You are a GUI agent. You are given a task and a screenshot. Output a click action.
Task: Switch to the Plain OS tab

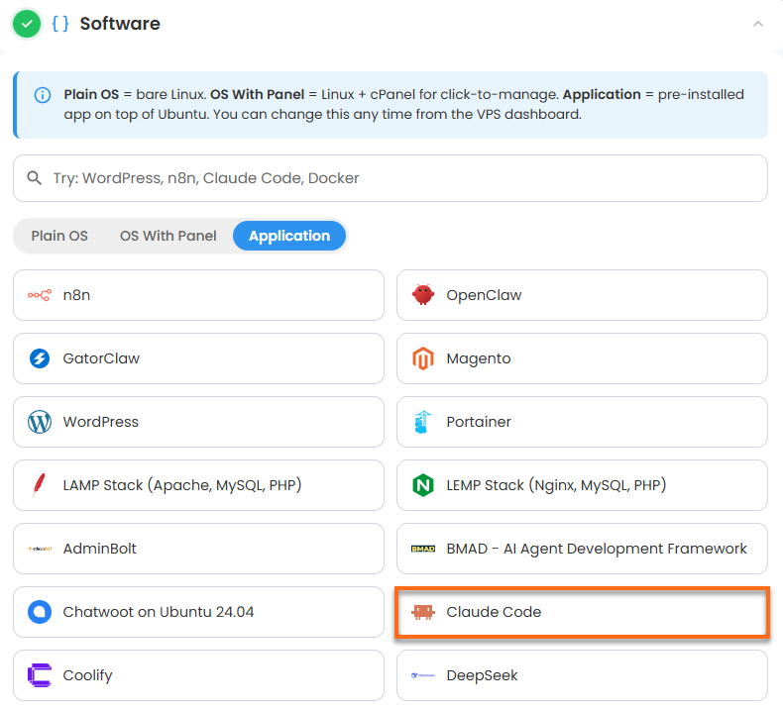[59, 236]
